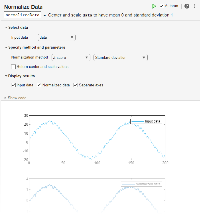The height and width of the screenshot is (214, 201).
Task: Click the Normalize Data task title
Action: pyautogui.click(x=23, y=7)
